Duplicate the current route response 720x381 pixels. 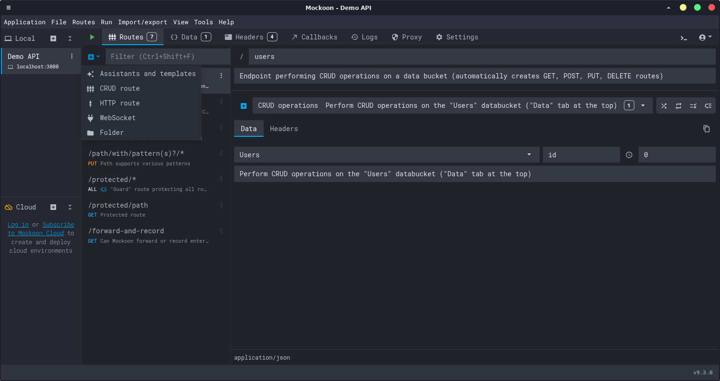click(707, 129)
